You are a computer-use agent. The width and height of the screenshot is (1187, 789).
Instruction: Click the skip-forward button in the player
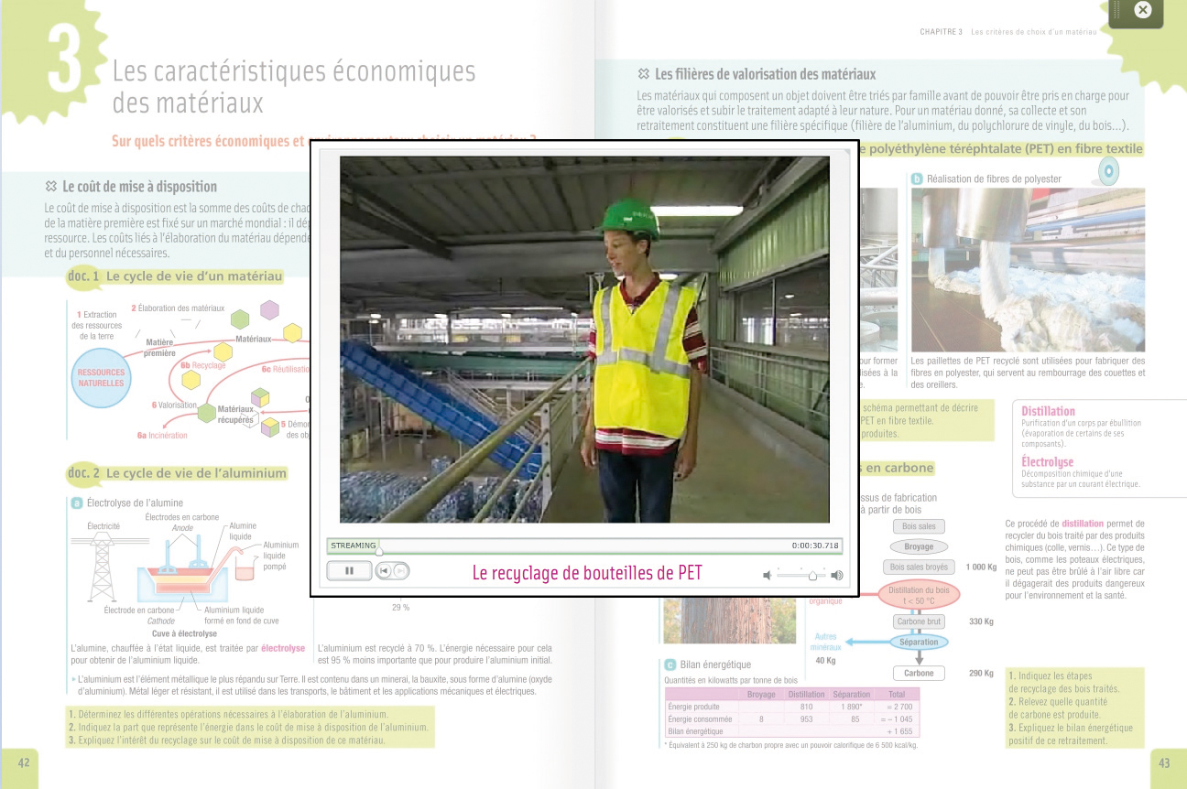click(401, 571)
